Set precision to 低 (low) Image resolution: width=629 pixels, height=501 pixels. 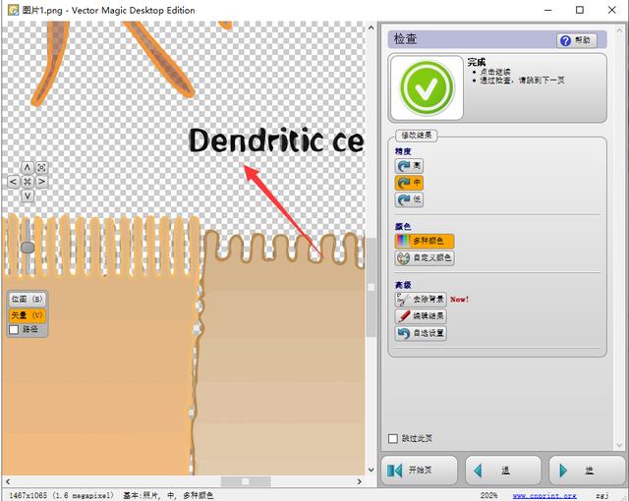tap(409, 199)
